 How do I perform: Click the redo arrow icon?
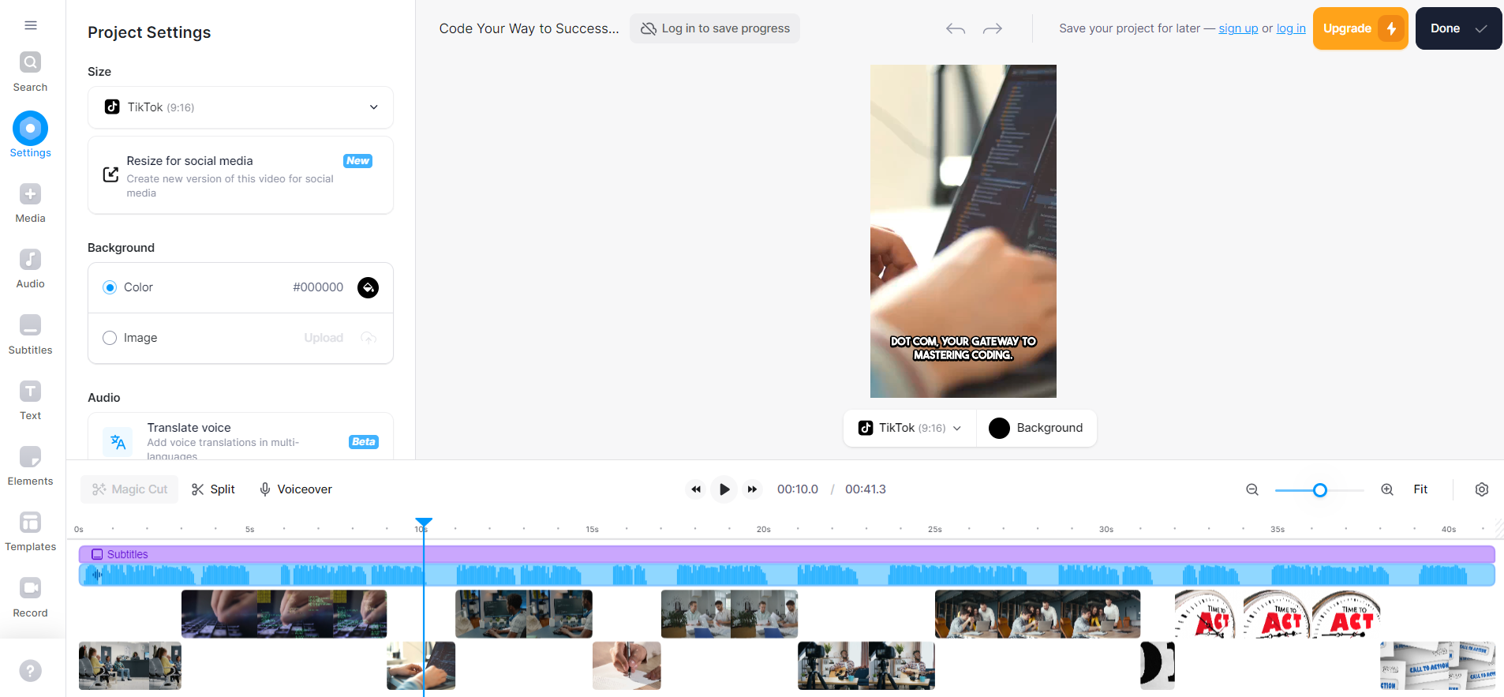coord(992,28)
